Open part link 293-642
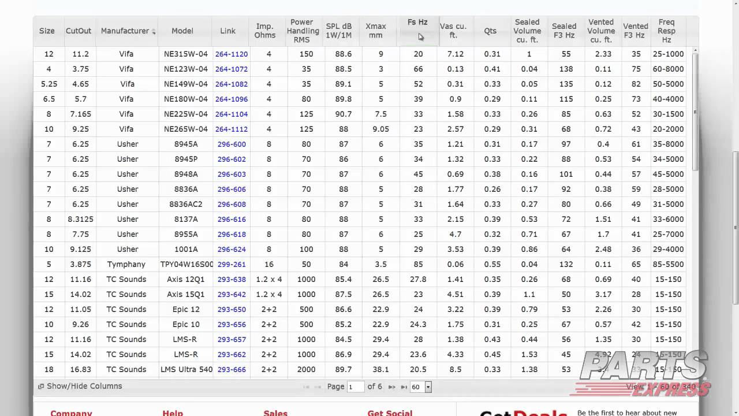This screenshot has width=739, height=416. tap(232, 294)
